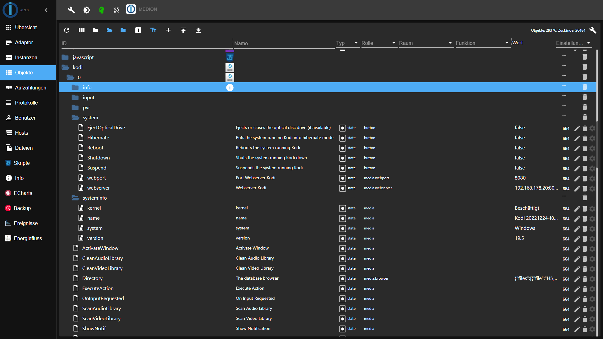Open Skripte in the sidebar
The width and height of the screenshot is (603, 339).
[28, 163]
